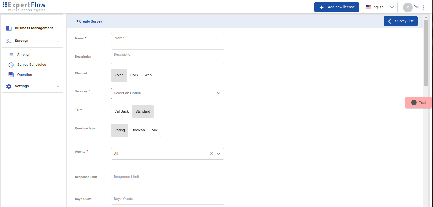Set Question Type to Boolean
The height and width of the screenshot is (207, 433).
coord(138,130)
